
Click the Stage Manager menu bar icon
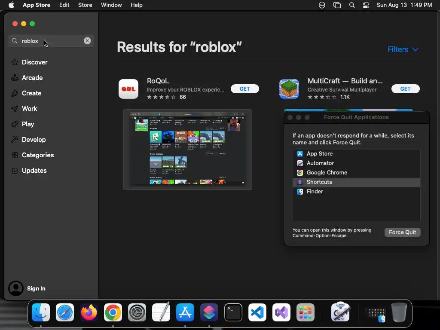pos(337,5)
